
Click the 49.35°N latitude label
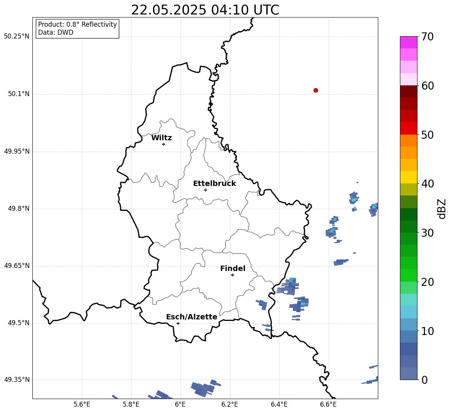17,380
